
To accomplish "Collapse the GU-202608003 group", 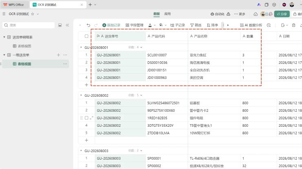I will pyautogui.click(x=81, y=151).
